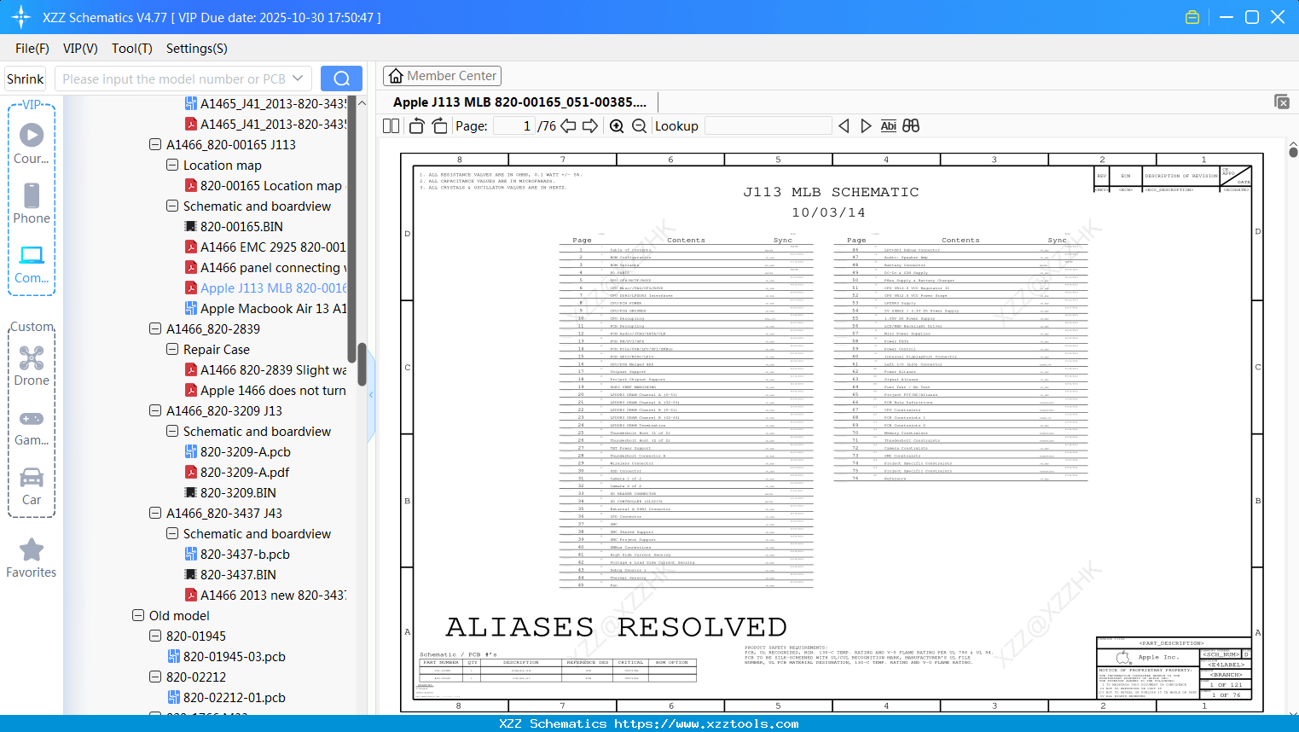Collapse the Repair Case folder
Image resolution: width=1299 pixels, height=732 pixels.
(172, 350)
